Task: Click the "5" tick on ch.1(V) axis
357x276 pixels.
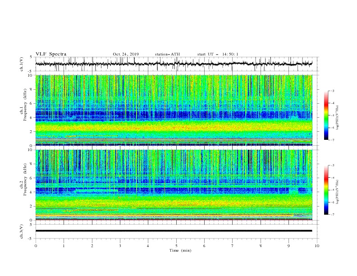Action: [x=32, y=57]
